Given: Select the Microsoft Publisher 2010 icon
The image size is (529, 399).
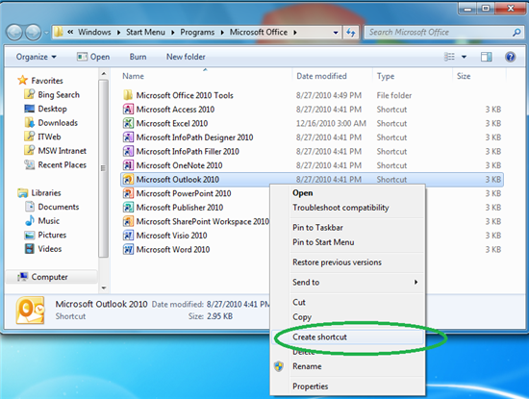Looking at the screenshot, I should pyautogui.click(x=128, y=208).
